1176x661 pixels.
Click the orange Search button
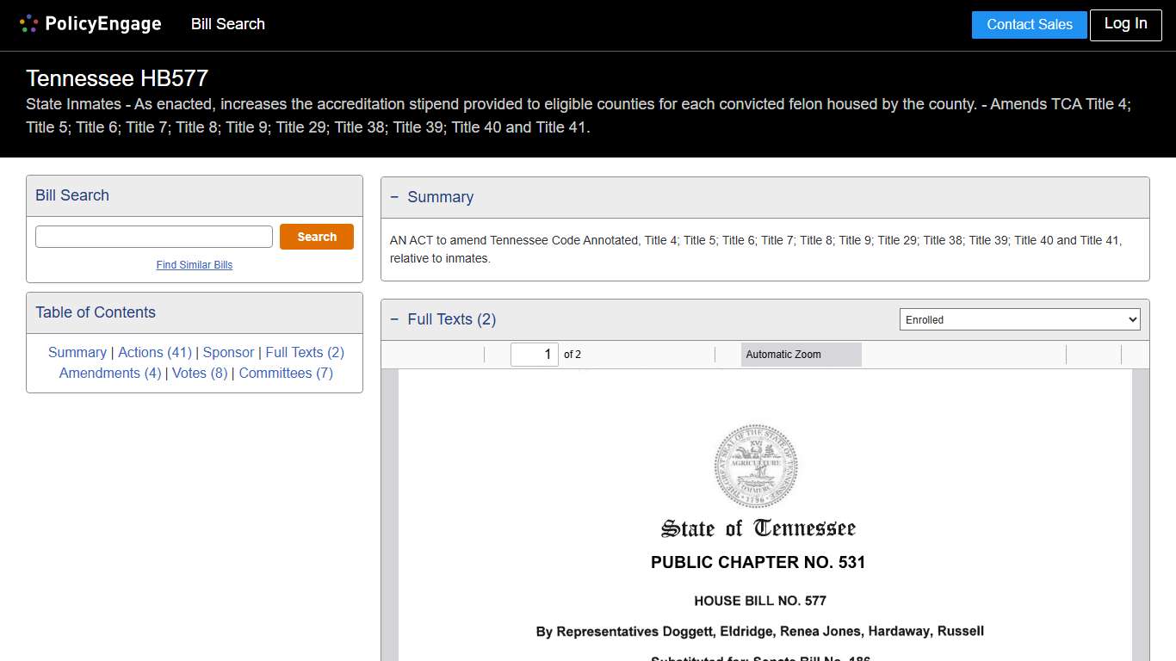click(317, 237)
